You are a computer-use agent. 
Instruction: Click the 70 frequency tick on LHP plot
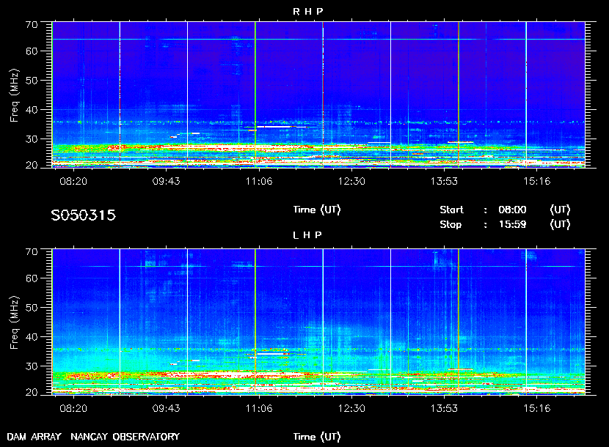pyautogui.click(x=32, y=252)
